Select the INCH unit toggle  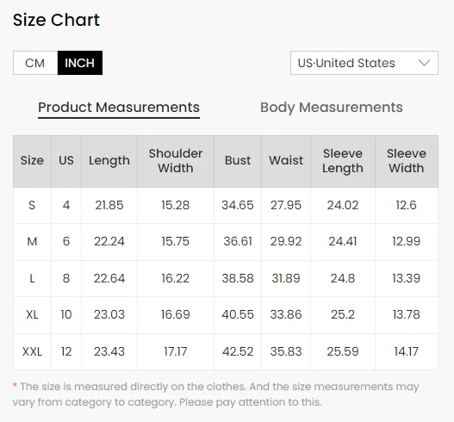point(80,63)
